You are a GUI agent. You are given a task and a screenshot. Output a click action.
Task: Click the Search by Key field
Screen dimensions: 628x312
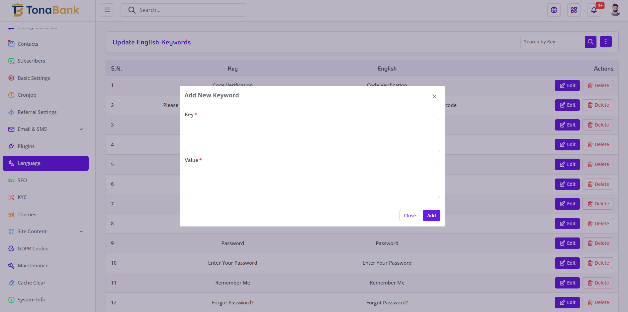[552, 42]
